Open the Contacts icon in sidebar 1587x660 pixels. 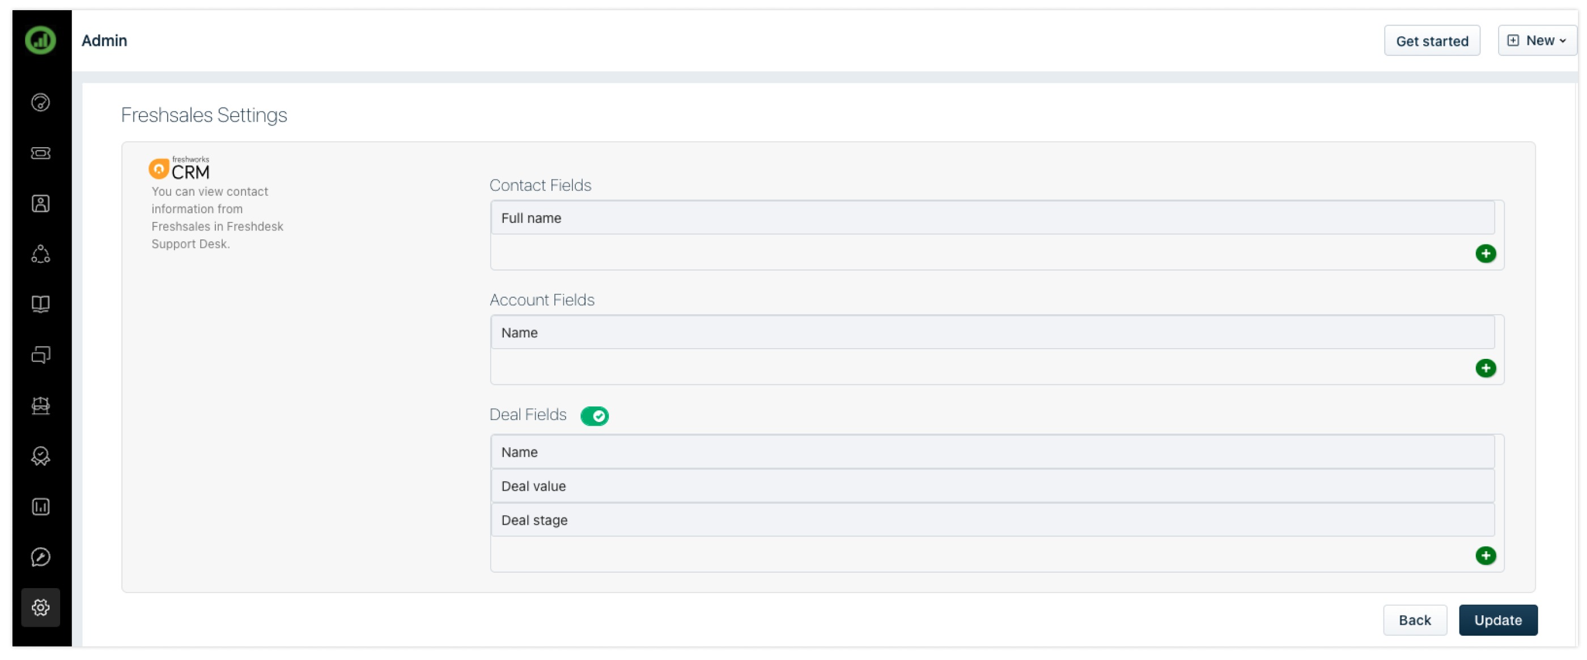[41, 204]
